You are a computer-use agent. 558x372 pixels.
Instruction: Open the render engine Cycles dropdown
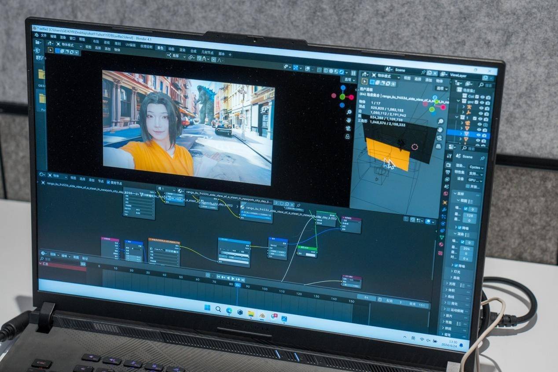click(477, 167)
